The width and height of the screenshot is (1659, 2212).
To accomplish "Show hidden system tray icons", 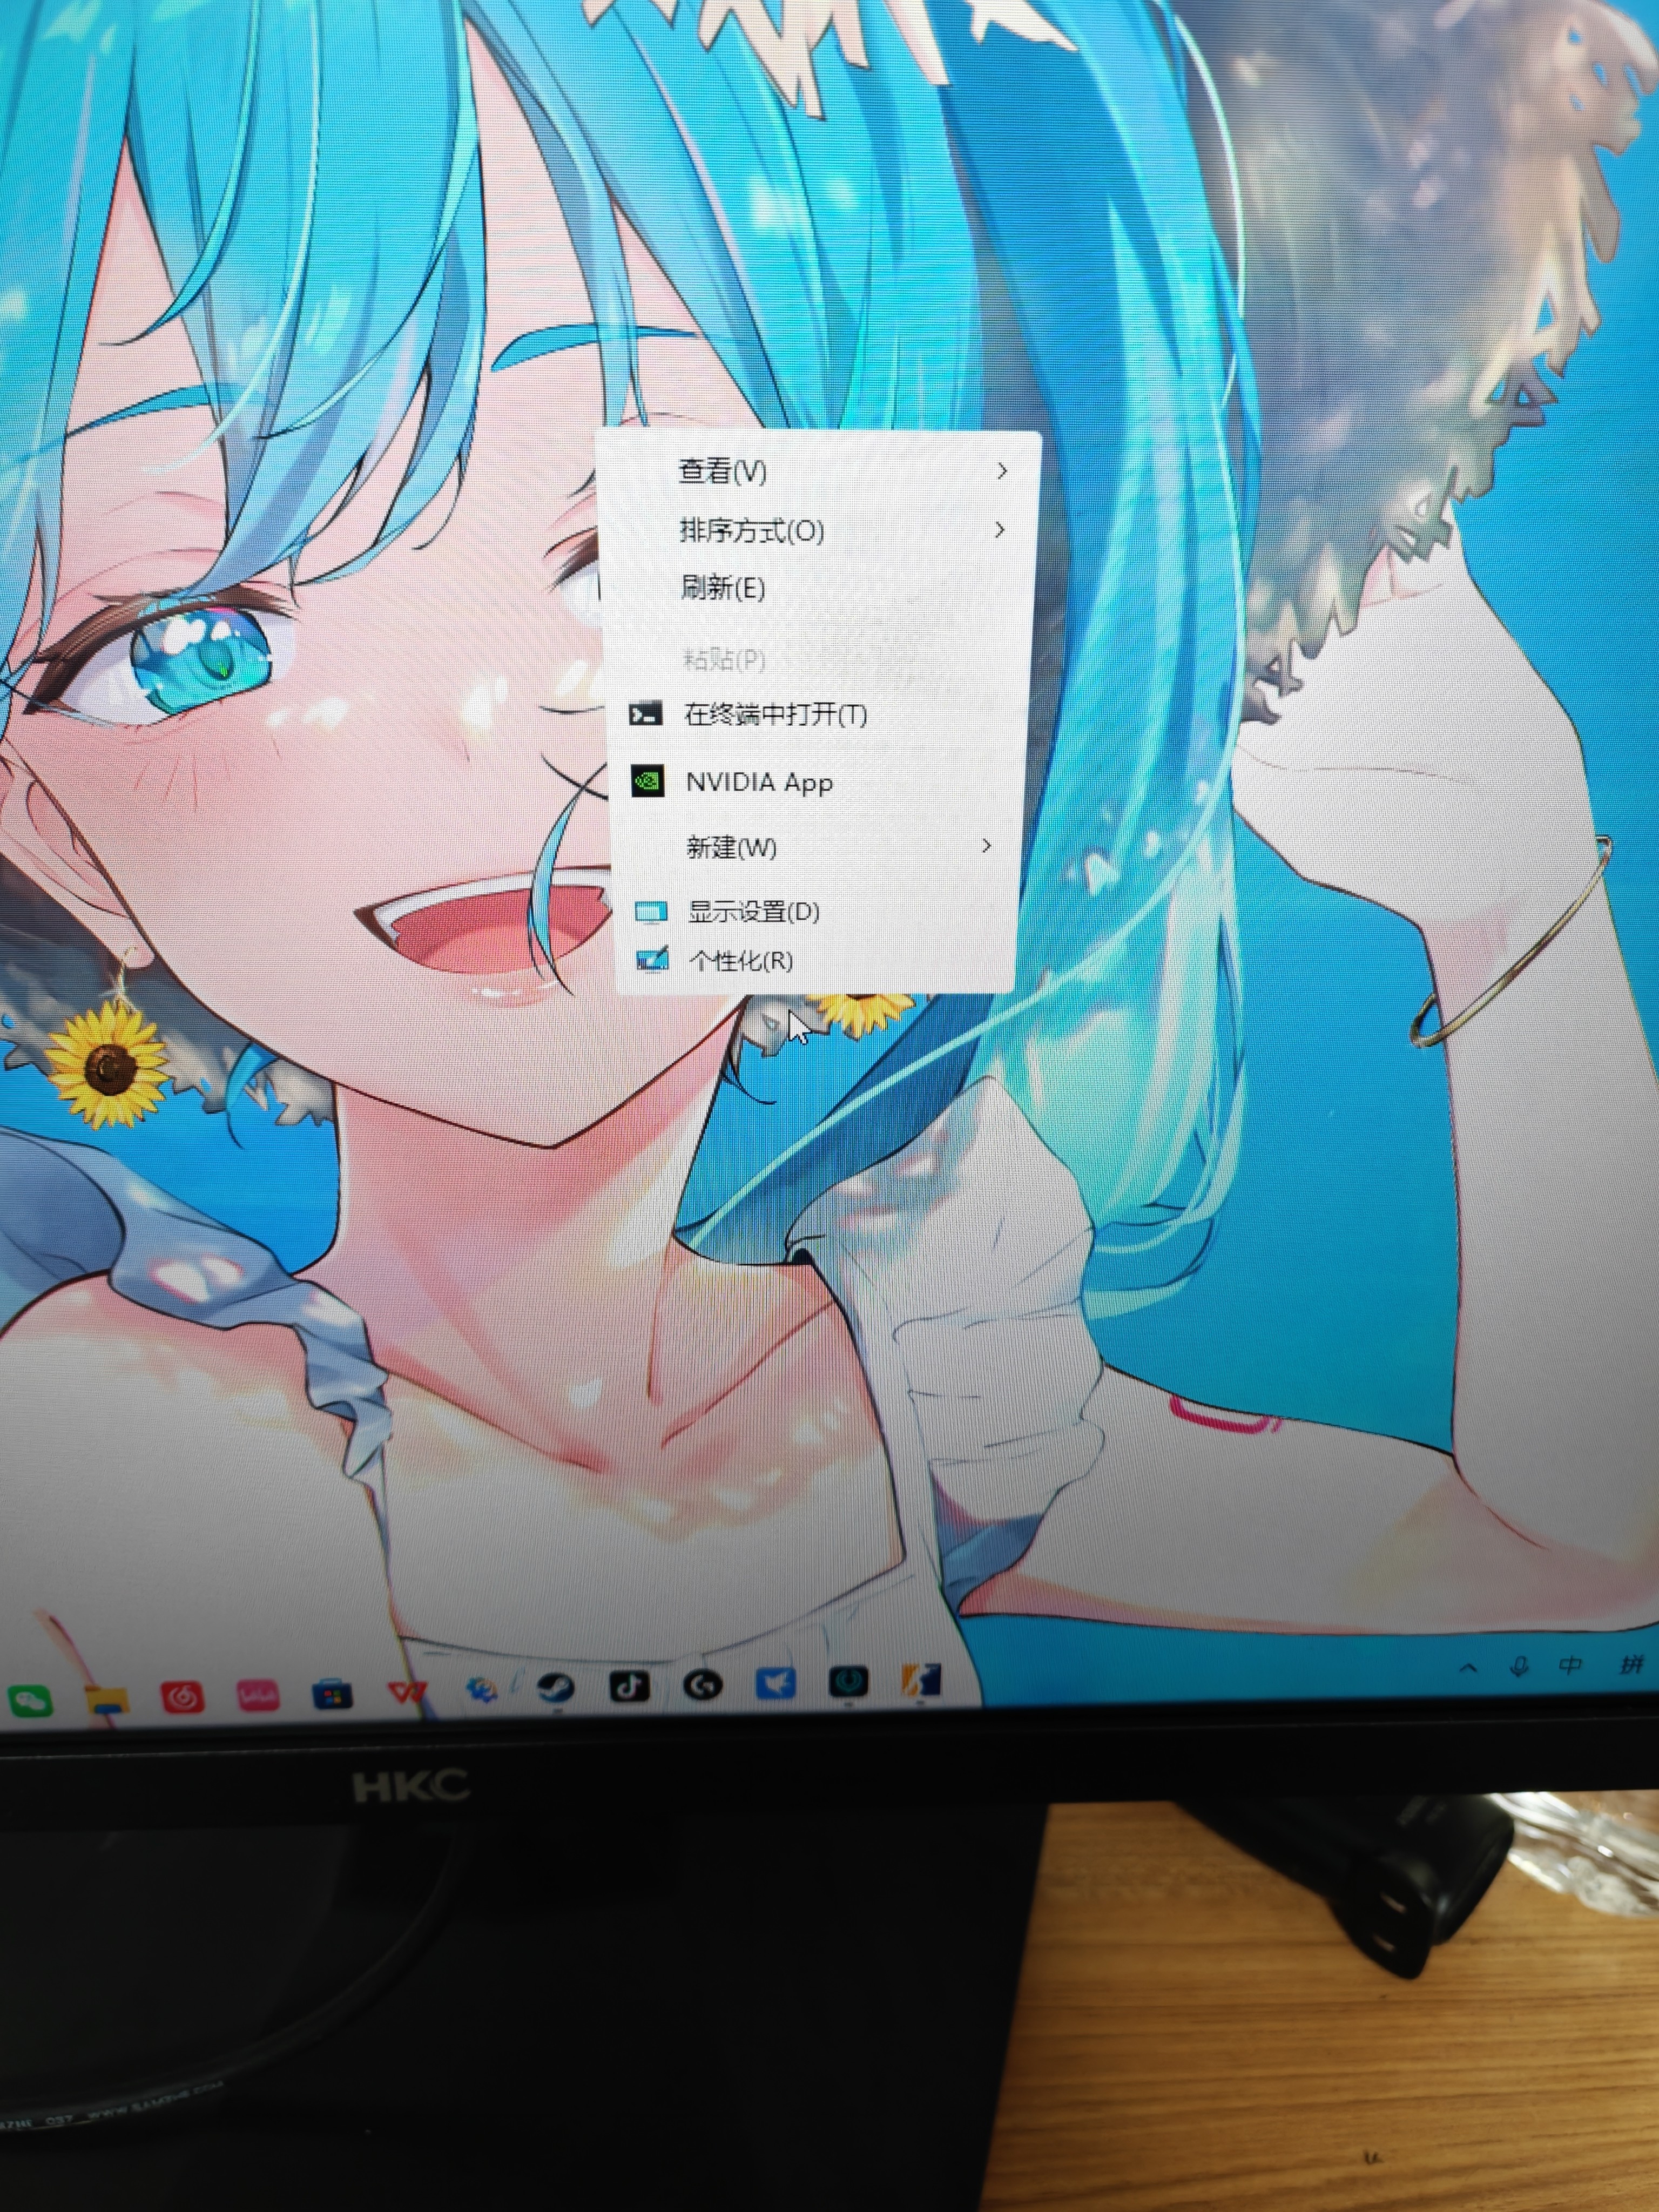I will 1468,1668.
